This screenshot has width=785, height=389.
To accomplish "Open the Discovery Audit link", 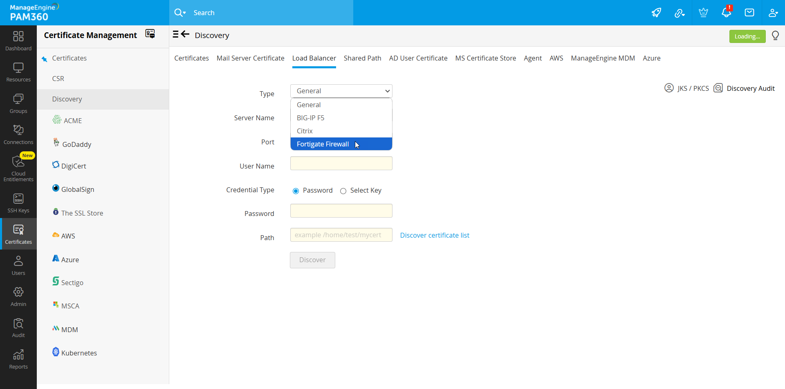I will click(x=750, y=88).
